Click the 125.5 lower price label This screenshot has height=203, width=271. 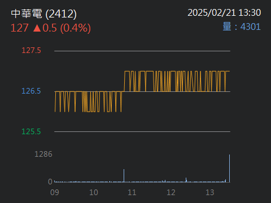pyautogui.click(x=31, y=131)
